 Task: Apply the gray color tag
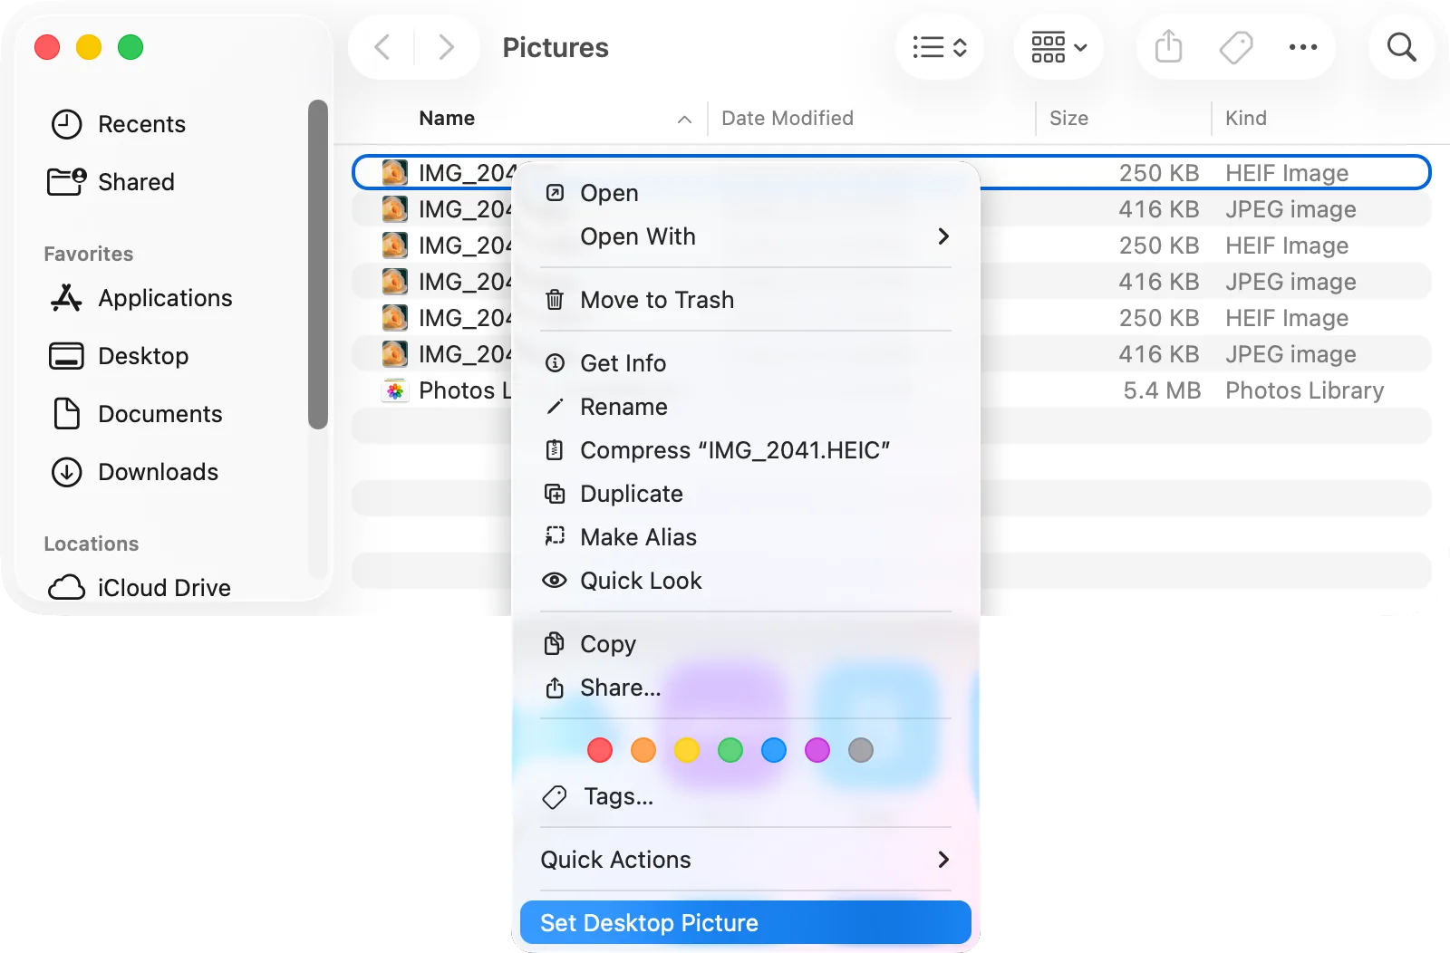pyautogui.click(x=861, y=750)
